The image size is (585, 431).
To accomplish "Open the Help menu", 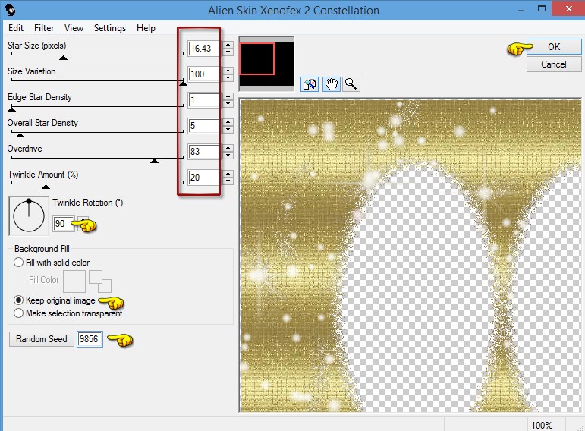I will 146,28.
